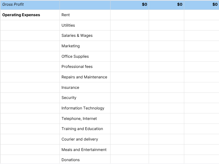
Task: Select the Information Technology cell
Action: tap(85, 108)
